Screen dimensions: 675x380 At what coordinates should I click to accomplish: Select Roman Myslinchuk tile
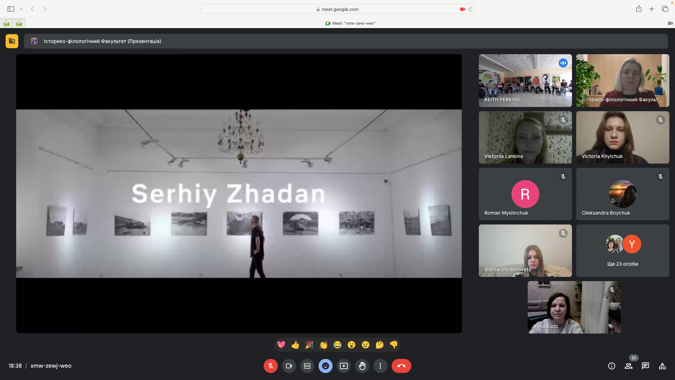click(x=525, y=194)
